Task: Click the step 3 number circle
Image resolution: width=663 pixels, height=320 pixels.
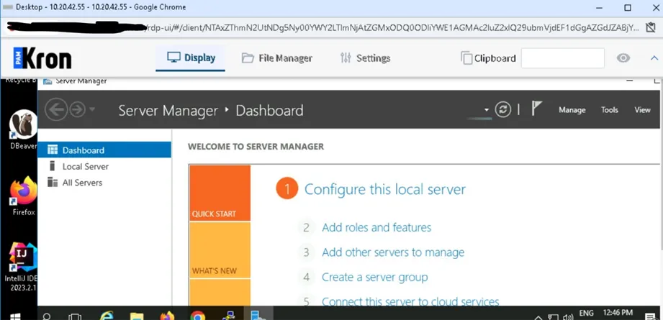Action: tap(307, 252)
